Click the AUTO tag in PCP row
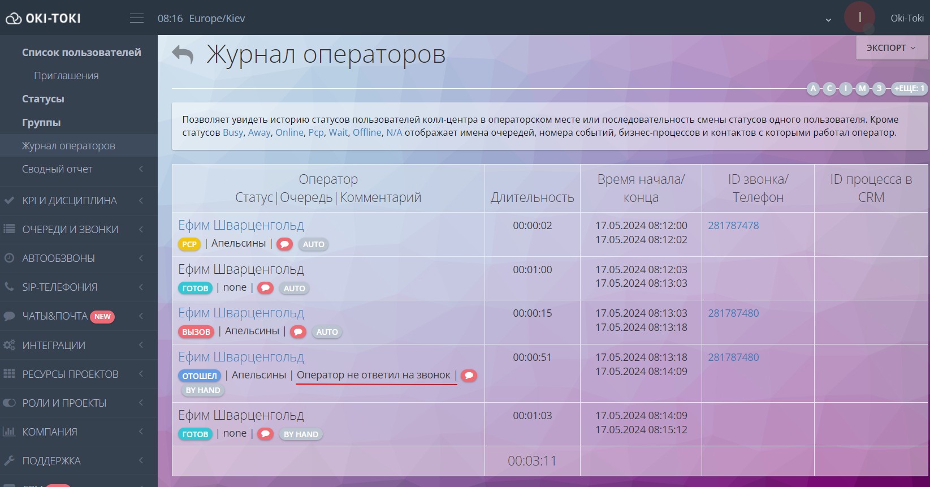The image size is (930, 487). tap(313, 244)
